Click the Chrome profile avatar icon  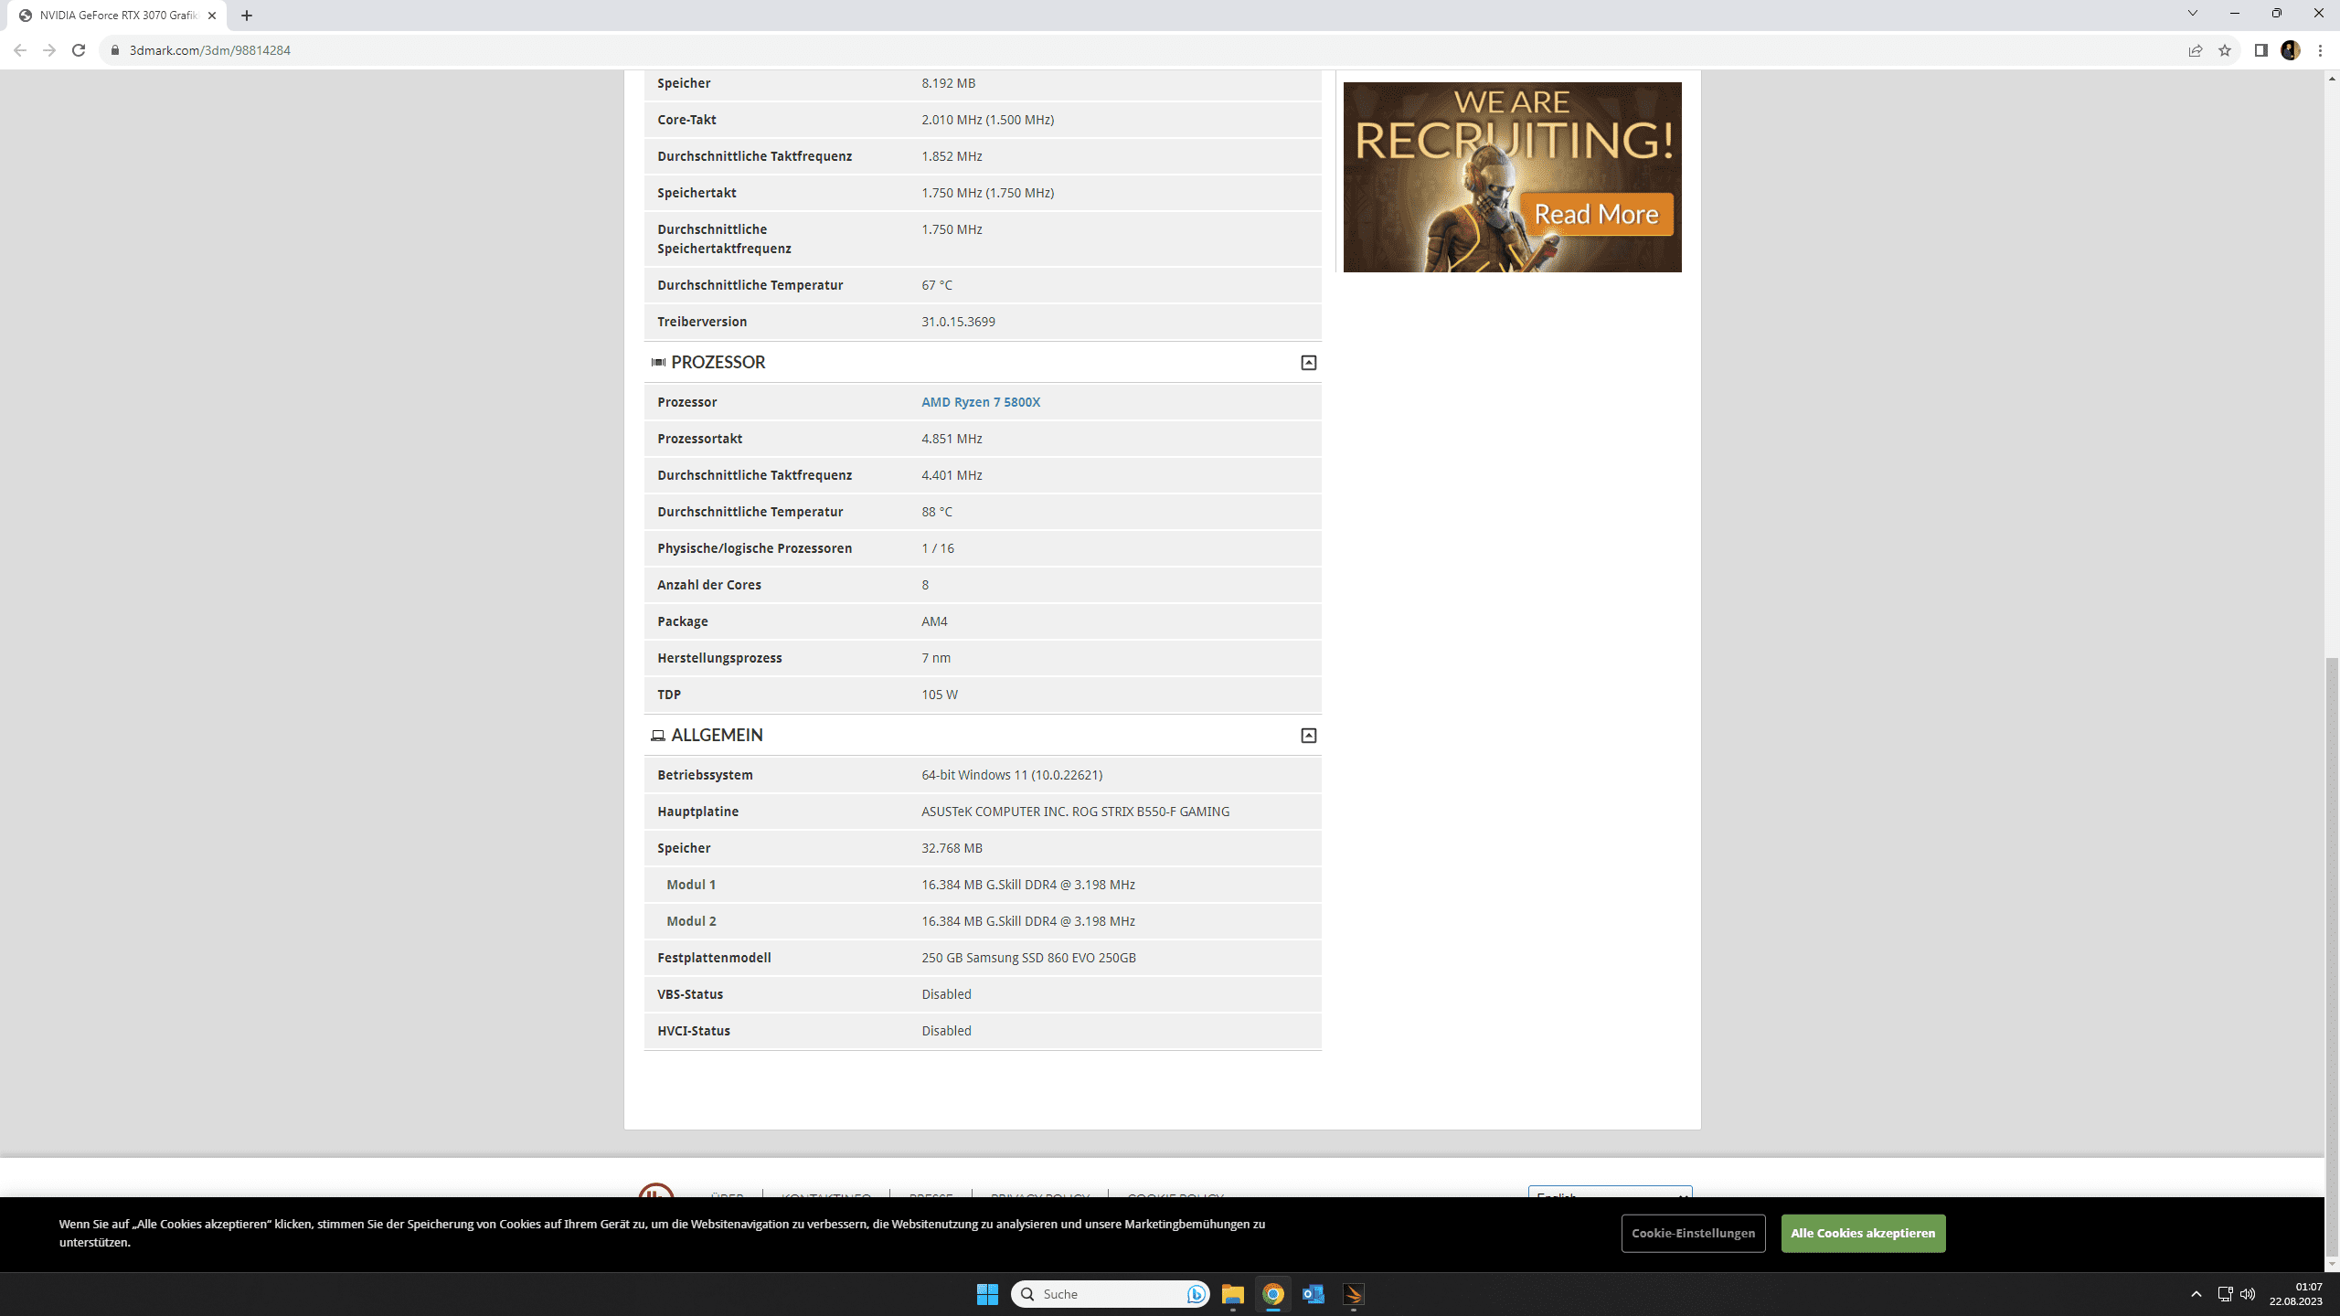click(x=2290, y=50)
